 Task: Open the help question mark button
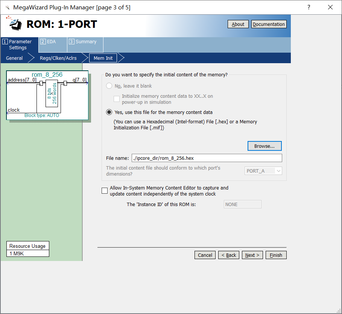coord(309,7)
